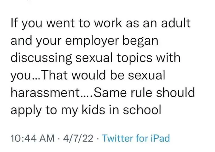Click the 4/7/22 date
This screenshot has width=215, height=152.
pos(78,138)
